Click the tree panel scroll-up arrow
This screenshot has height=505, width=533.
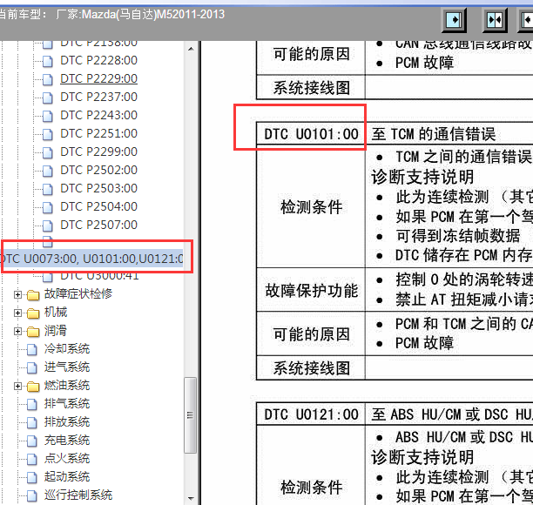[191, 49]
